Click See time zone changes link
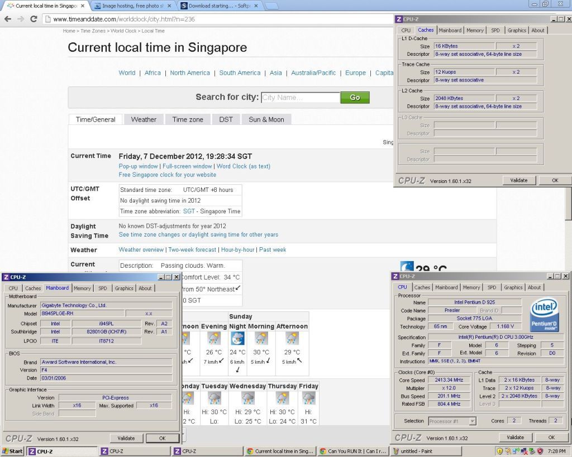572x457 pixels. pyautogui.click(x=198, y=235)
